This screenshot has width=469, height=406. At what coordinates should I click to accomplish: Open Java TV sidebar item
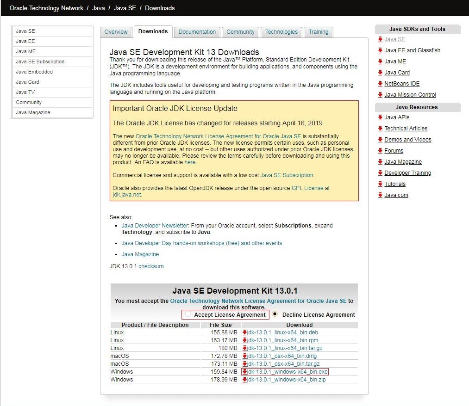[51, 92]
